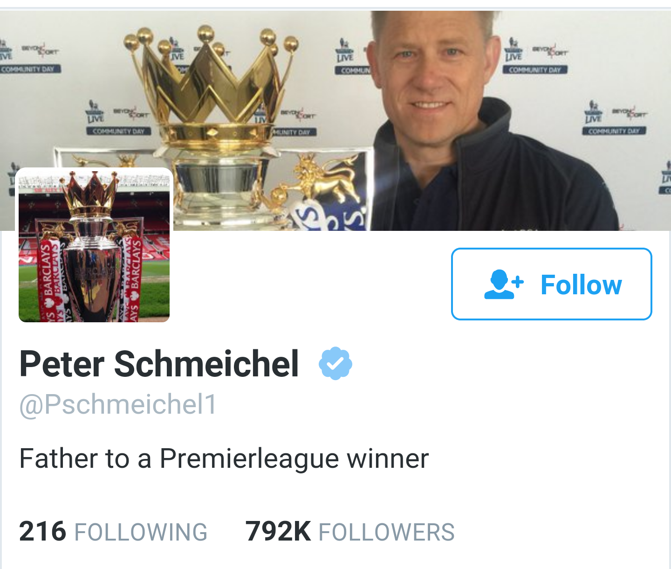Screen dimensions: 671x569
Task: Open the profile avatar trophy picture
Action: [94, 245]
